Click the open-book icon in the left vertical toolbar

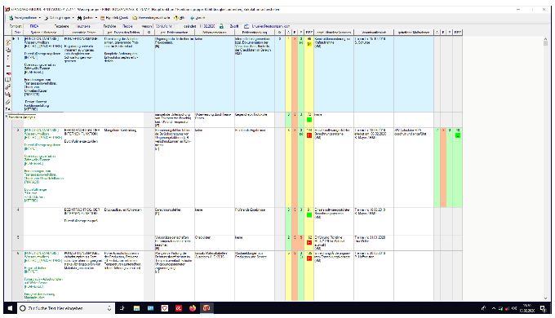click(x=8, y=80)
